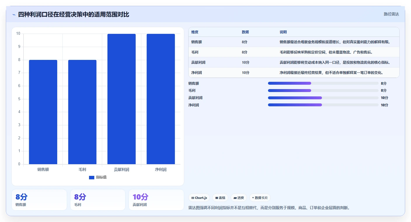Select the 销售额 bar in chart
411x222 pixels.
click(x=43, y=112)
